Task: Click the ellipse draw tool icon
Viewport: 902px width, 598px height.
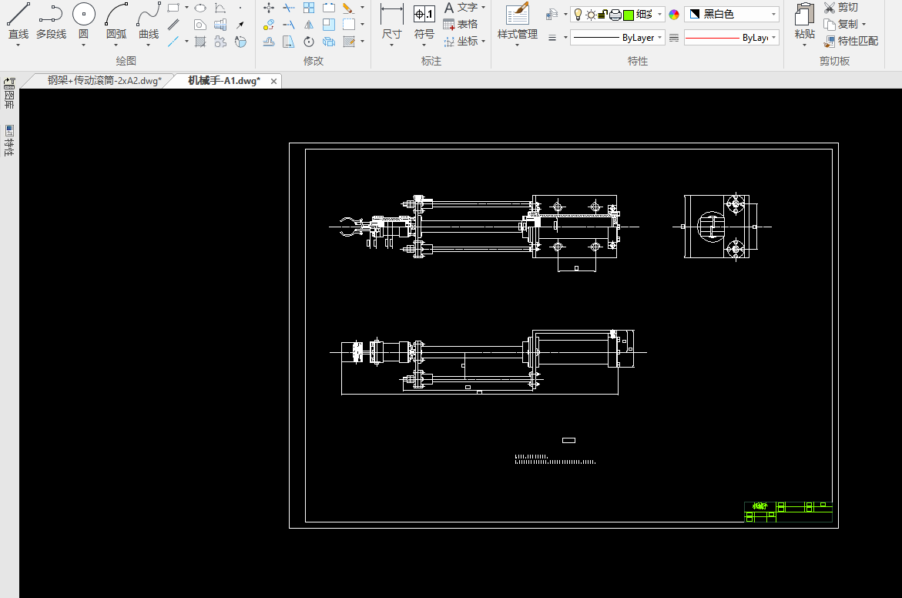Action: tap(200, 8)
